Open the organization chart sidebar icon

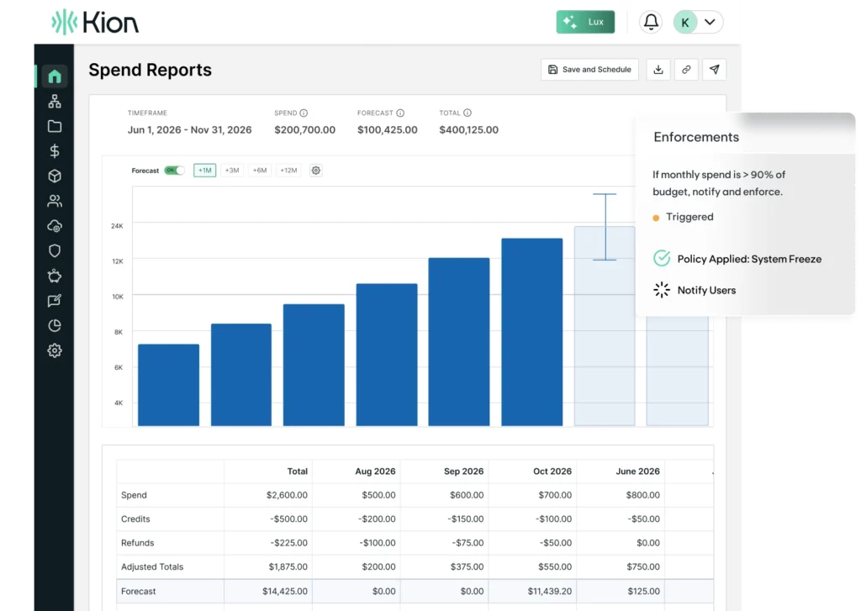click(x=55, y=102)
